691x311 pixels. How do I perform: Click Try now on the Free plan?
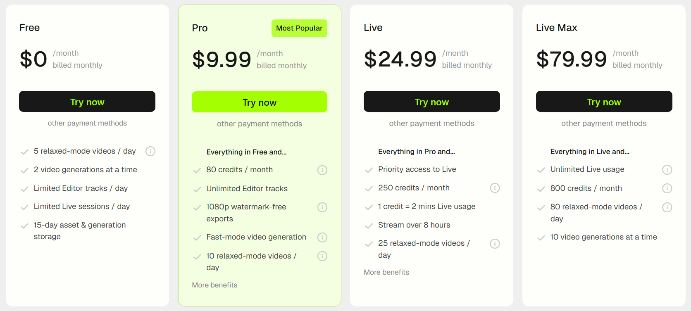(x=87, y=102)
